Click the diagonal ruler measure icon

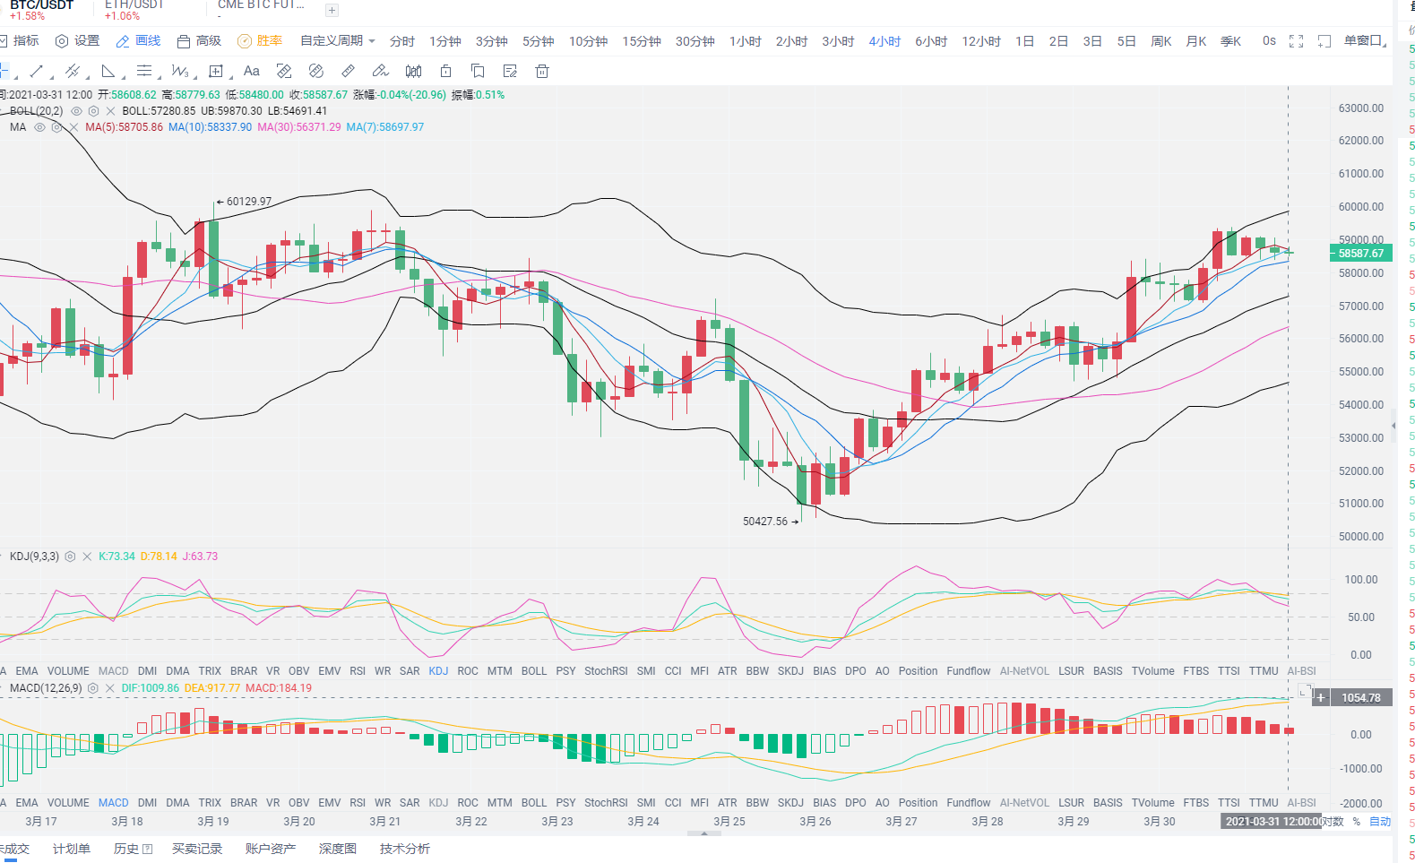(349, 71)
